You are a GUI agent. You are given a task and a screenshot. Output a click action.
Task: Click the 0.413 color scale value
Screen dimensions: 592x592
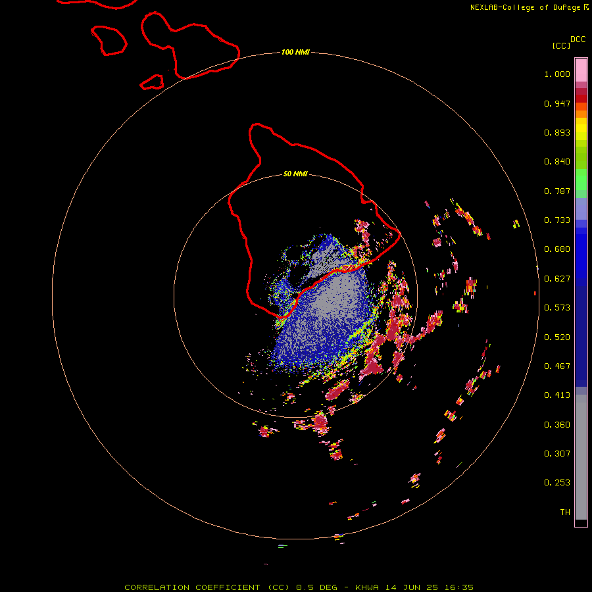point(557,395)
